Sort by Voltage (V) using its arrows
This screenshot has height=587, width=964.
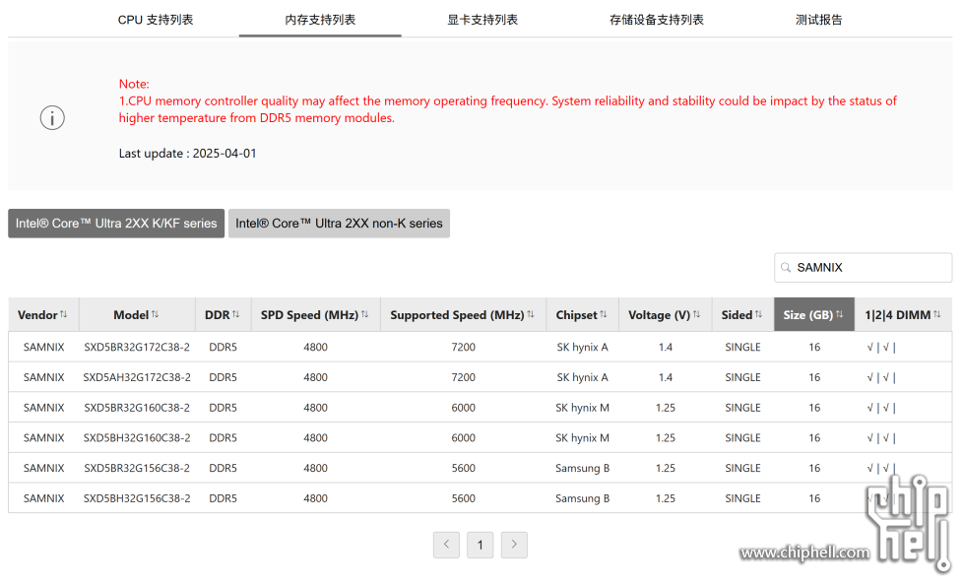[696, 314]
